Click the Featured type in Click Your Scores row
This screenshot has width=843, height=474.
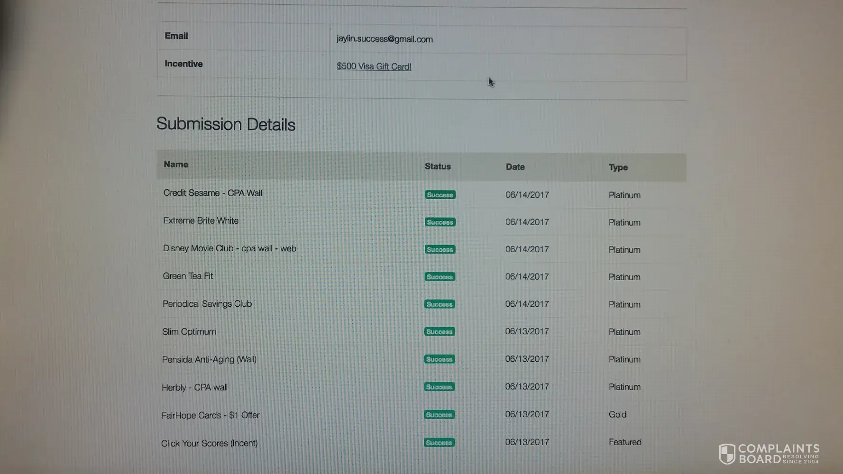point(625,442)
